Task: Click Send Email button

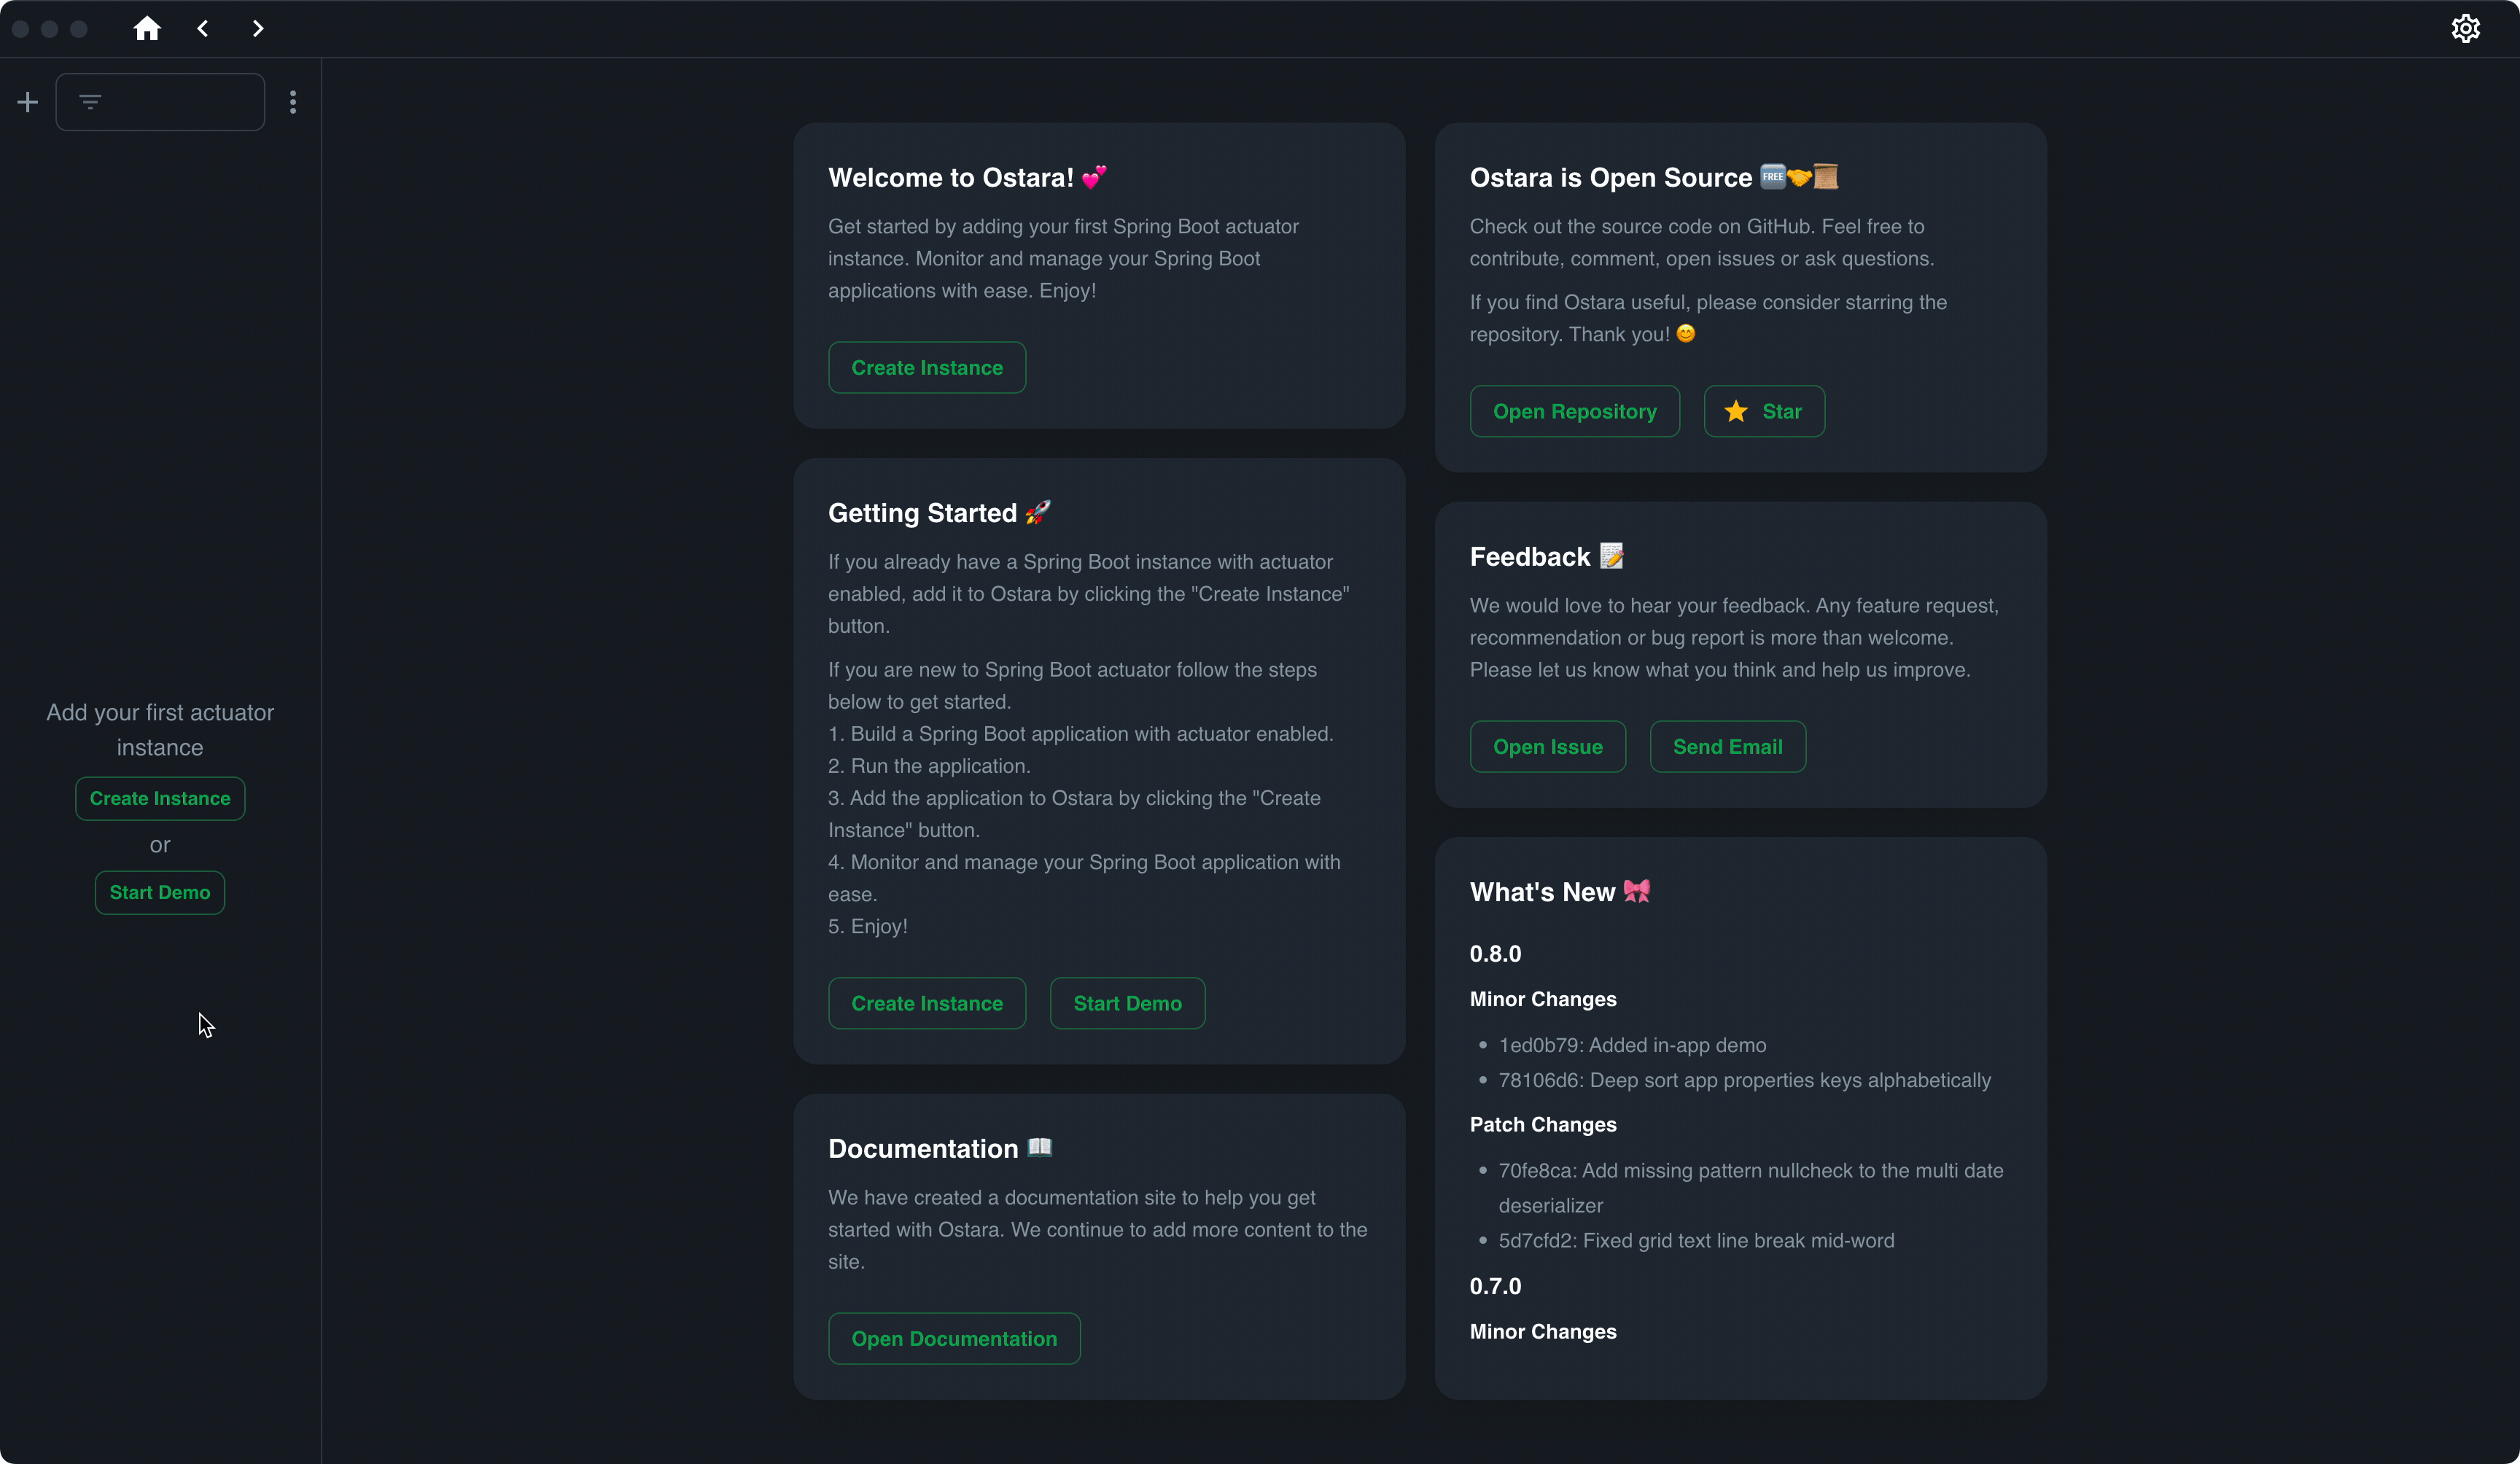Action: point(1727,747)
